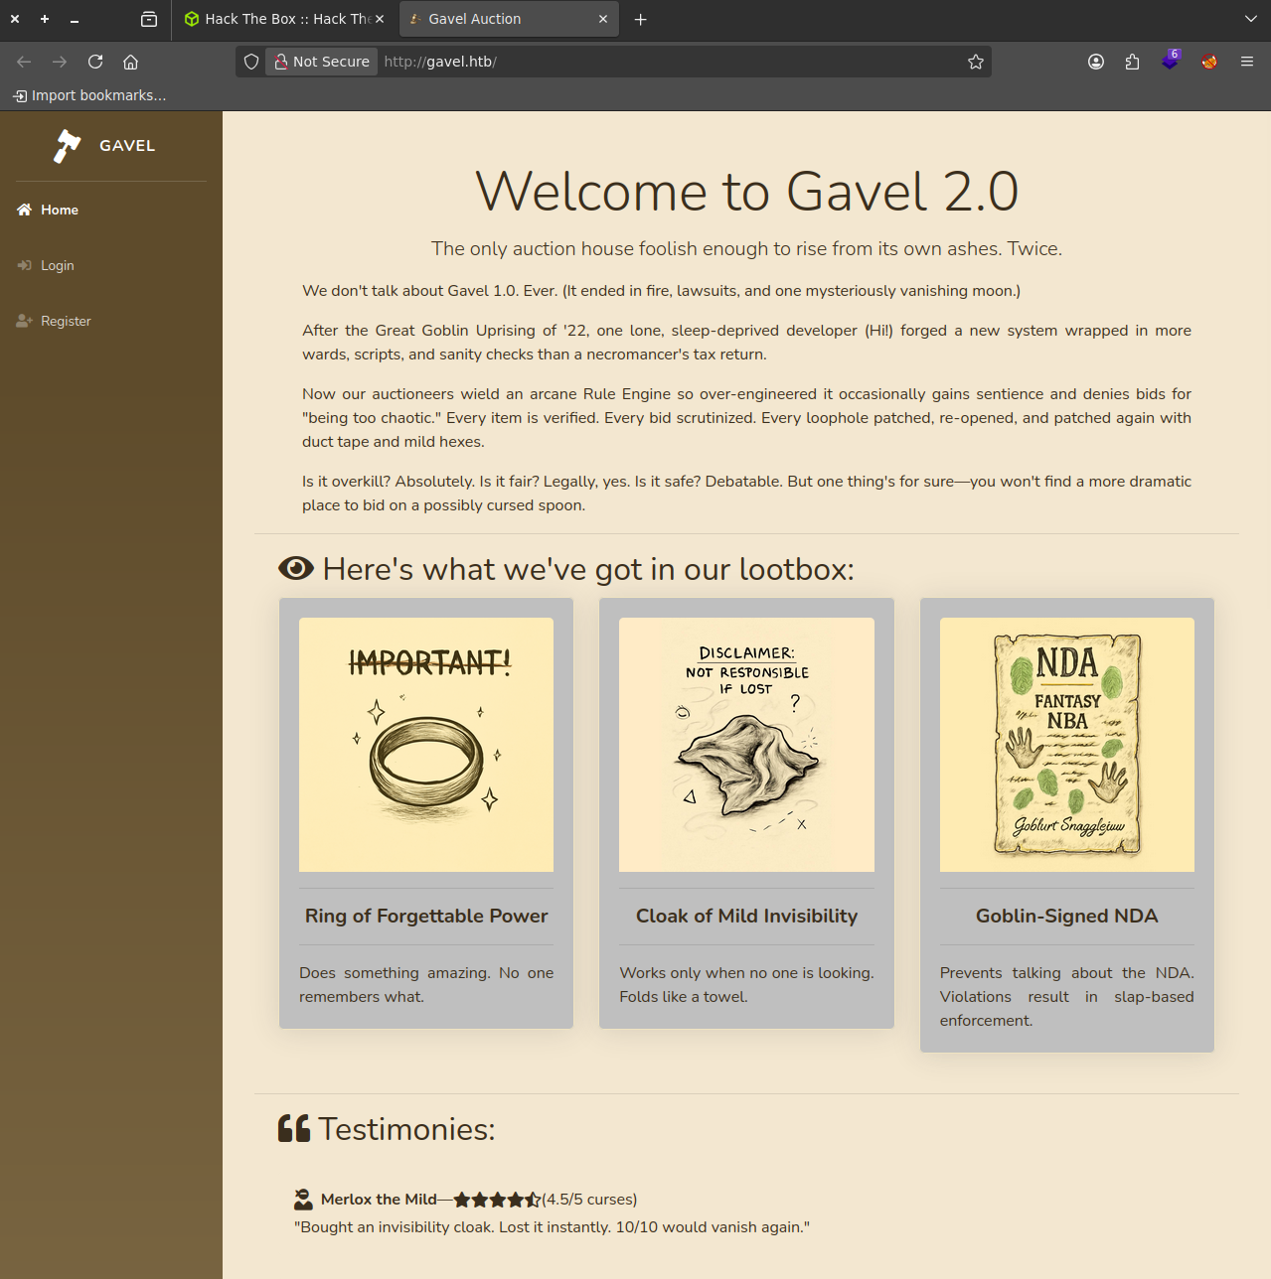Open the Login sidebar menu item
Viewport: 1271px width, 1279px height.
point(111,265)
